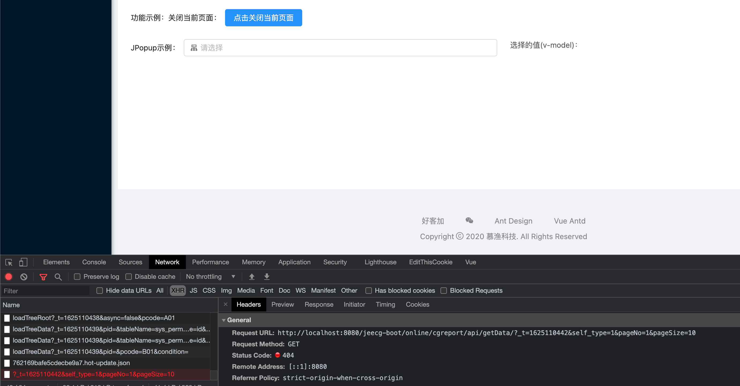
Task: Select the inspect element tool
Action: coord(8,262)
